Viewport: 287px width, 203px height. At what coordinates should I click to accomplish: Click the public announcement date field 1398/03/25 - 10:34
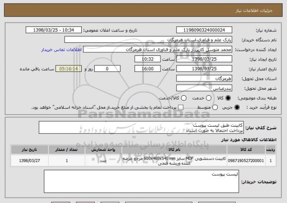[54, 30]
